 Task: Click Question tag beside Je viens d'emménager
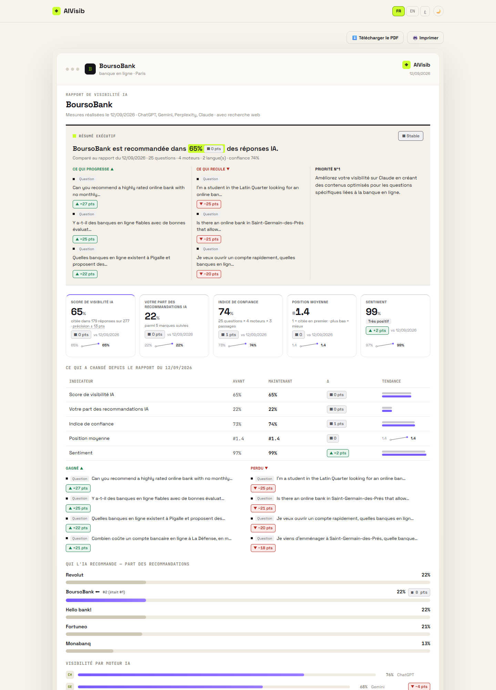coord(265,539)
